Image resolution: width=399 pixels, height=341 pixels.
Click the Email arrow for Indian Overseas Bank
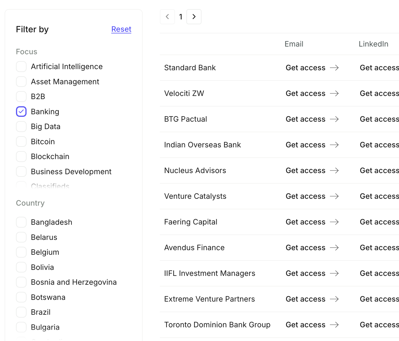click(334, 145)
